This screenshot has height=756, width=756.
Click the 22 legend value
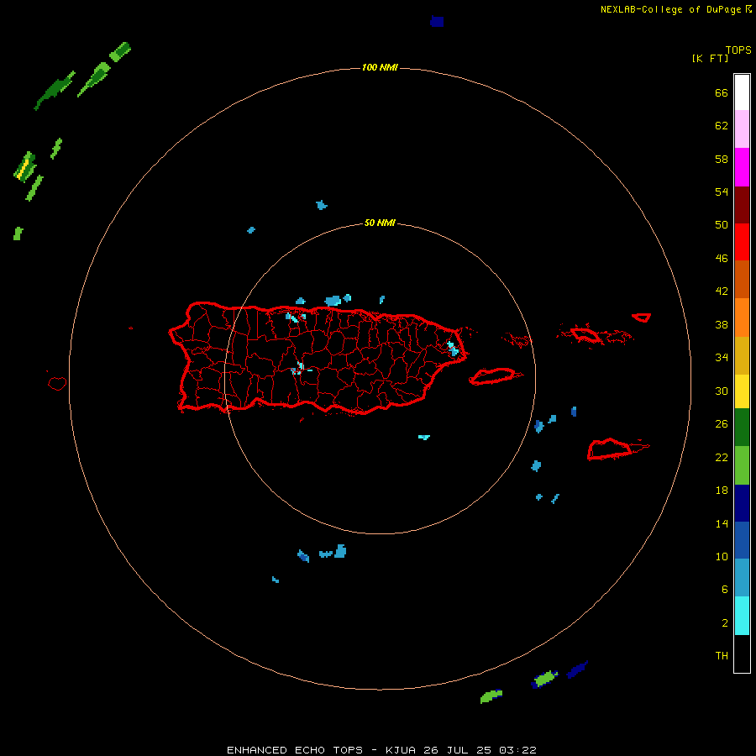[x=722, y=457]
